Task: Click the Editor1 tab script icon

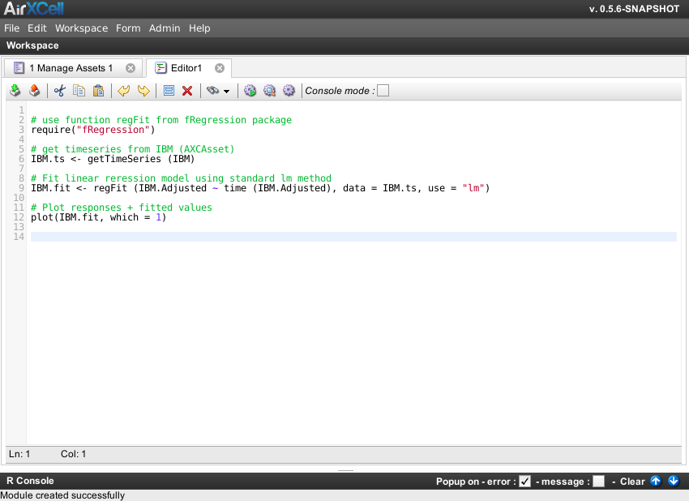Action: tap(160, 67)
